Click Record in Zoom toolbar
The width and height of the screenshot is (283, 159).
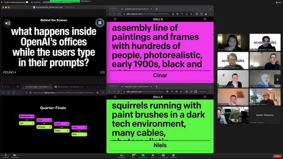[153, 156]
